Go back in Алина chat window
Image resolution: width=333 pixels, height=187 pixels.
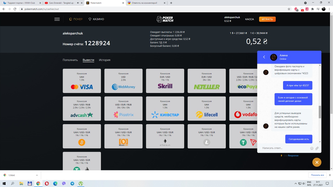(x=264, y=57)
